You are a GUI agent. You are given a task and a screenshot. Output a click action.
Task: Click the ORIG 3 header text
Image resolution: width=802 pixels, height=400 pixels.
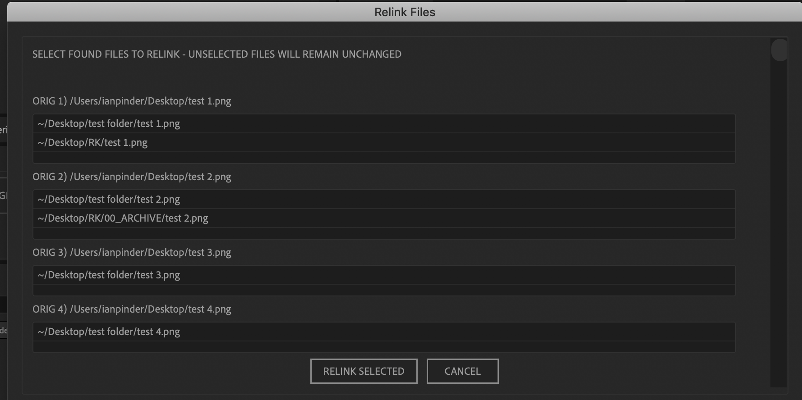pyautogui.click(x=132, y=252)
